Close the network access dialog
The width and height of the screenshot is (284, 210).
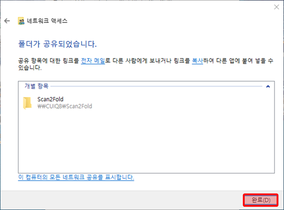click(276, 7)
